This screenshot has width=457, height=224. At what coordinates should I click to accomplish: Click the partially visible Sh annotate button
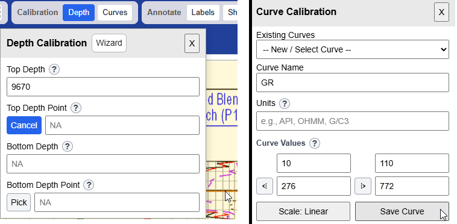pos(230,13)
